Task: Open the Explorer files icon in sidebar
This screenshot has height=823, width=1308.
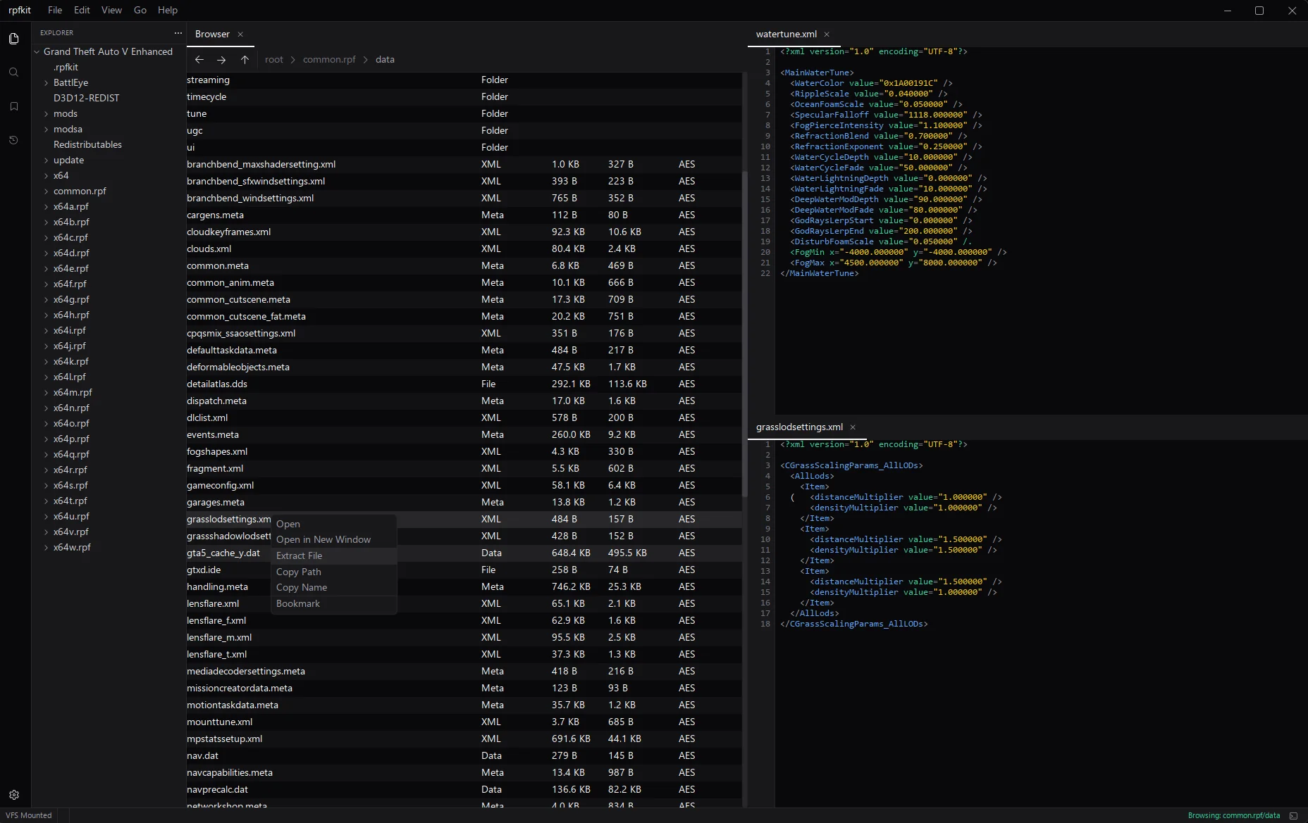Action: [13, 39]
